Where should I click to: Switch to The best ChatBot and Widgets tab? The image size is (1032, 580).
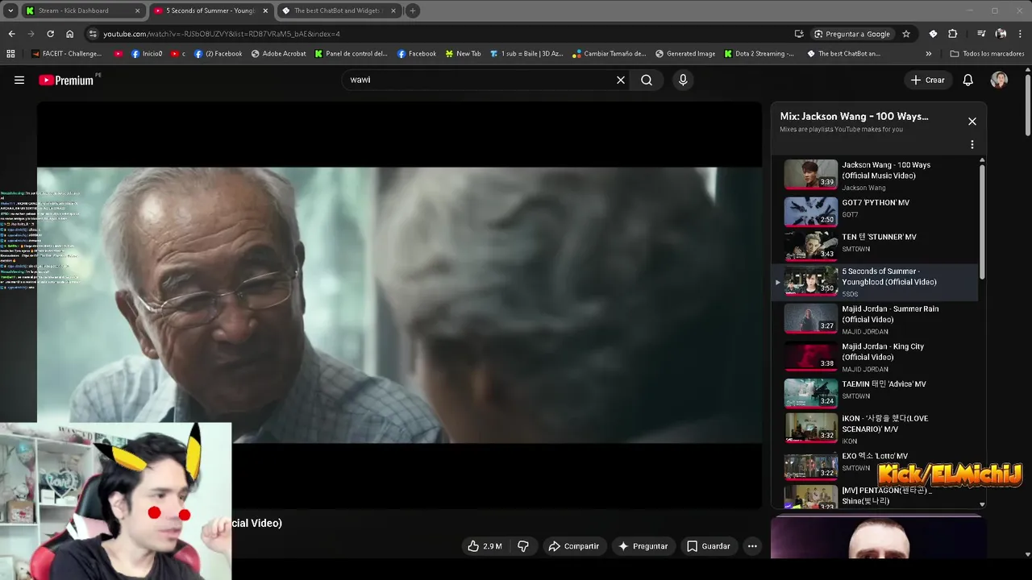click(339, 10)
